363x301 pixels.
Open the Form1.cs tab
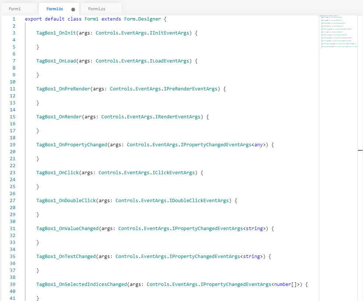tap(97, 9)
